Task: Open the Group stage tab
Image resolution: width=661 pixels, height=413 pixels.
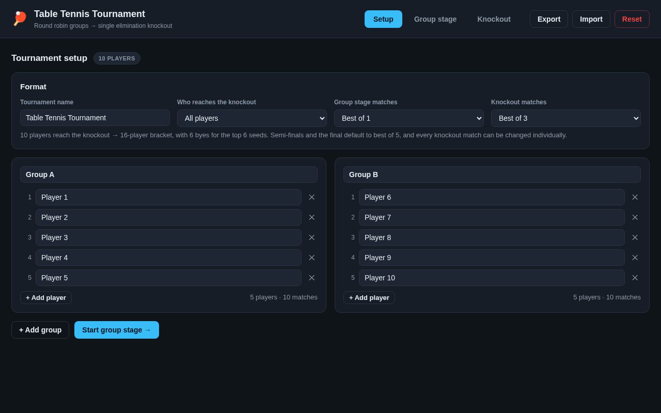Action: tap(435, 19)
